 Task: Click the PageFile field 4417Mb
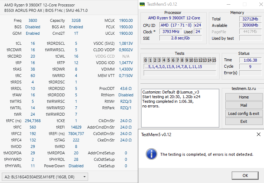[250, 32]
